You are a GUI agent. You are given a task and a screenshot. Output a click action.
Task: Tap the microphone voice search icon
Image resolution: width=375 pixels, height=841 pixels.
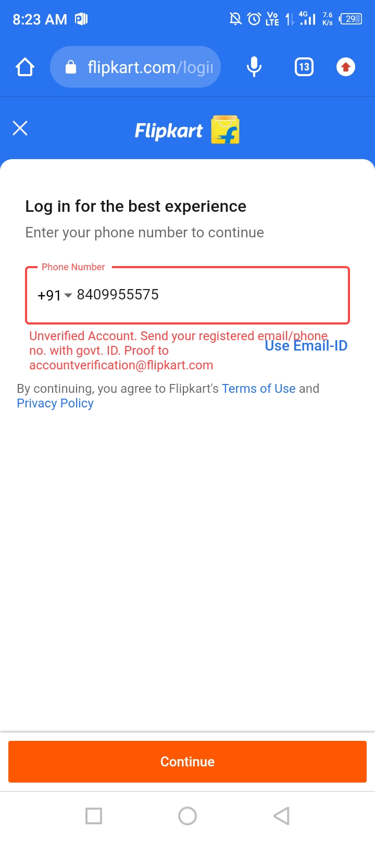click(254, 67)
